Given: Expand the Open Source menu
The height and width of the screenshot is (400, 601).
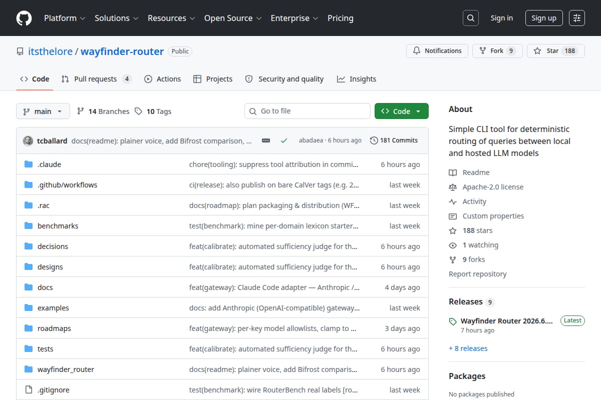Looking at the screenshot, I should (233, 18).
